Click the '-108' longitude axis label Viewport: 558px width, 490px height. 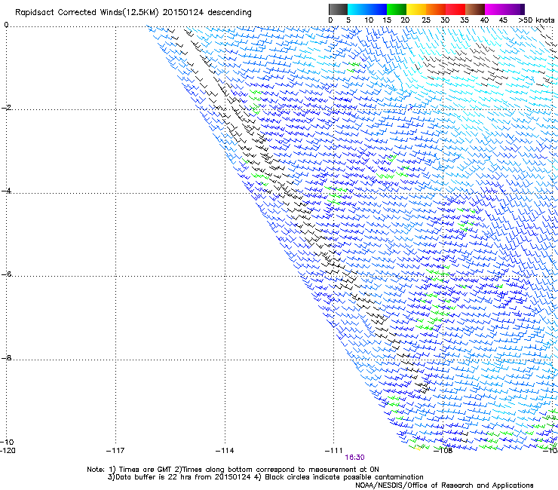[x=443, y=451]
